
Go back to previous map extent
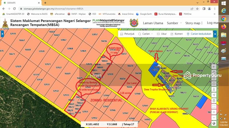tap(214, 66)
